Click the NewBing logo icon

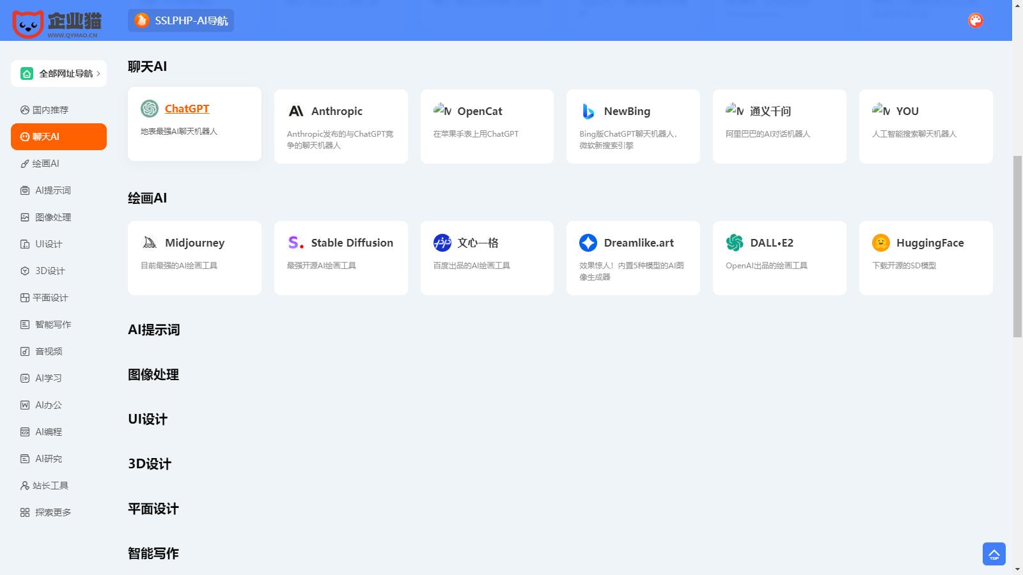588,111
